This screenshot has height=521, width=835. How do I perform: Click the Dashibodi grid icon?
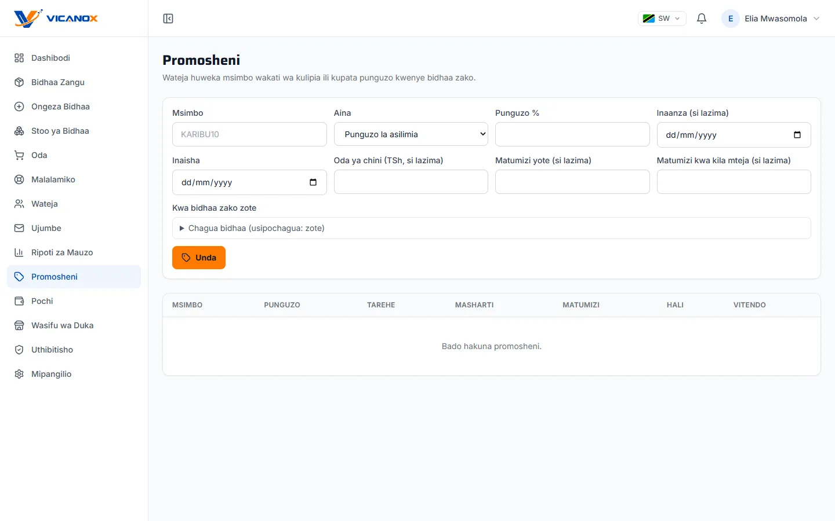pos(19,58)
